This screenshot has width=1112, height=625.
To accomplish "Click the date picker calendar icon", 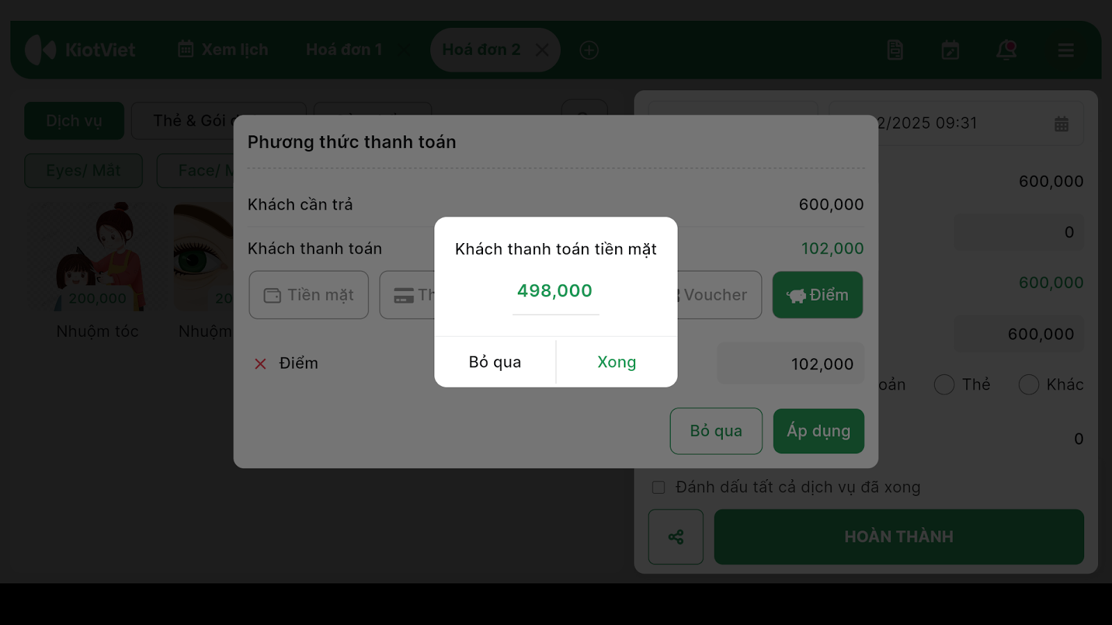I will click(1061, 124).
